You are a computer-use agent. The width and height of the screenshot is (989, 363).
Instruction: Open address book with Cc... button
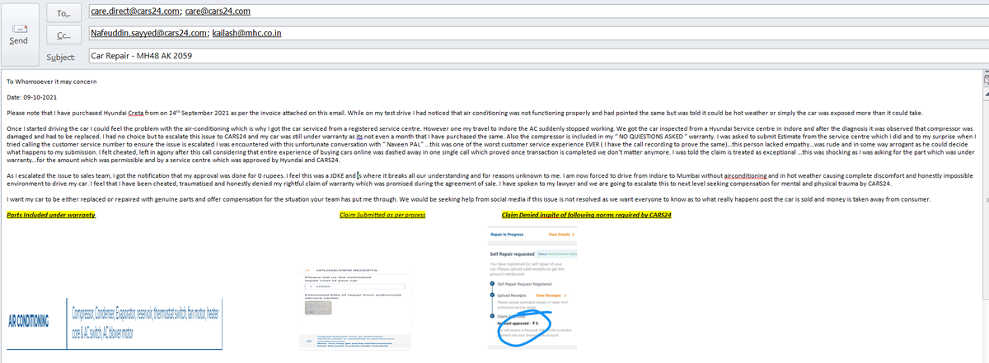(x=63, y=35)
